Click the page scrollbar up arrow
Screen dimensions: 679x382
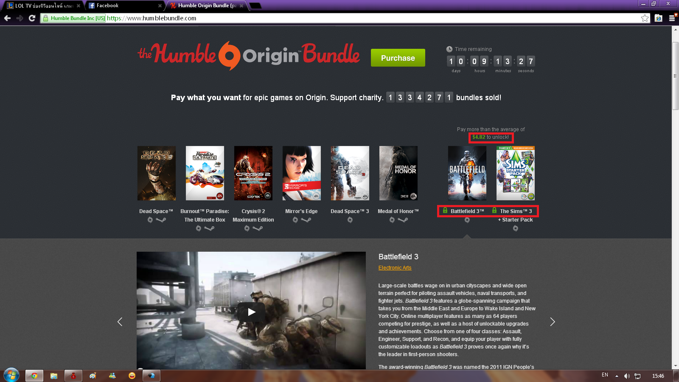[x=675, y=29]
